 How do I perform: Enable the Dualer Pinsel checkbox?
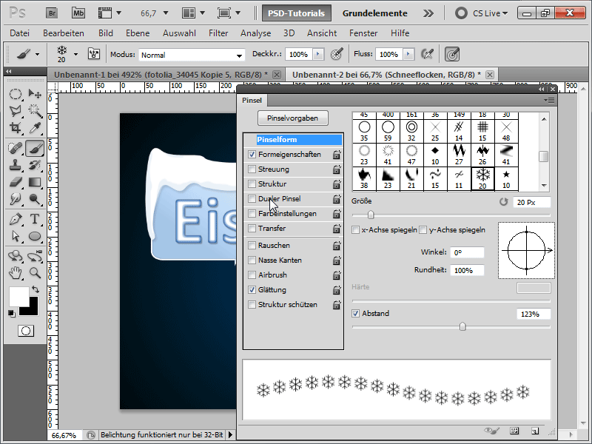(x=252, y=198)
